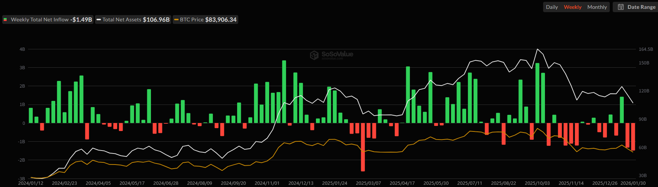Click the SoSoValue cube logo watermark
The width and height of the screenshot is (658, 187).
pos(314,55)
